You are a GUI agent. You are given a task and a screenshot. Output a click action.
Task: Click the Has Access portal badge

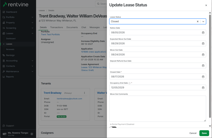point(61,117)
